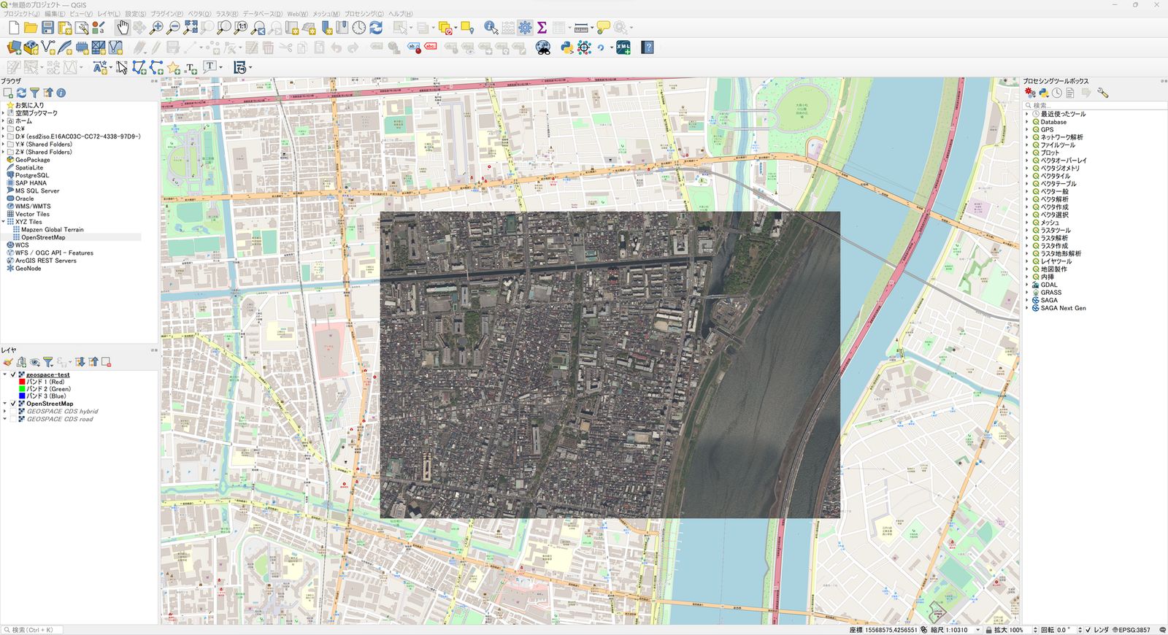Screen dimensions: 1168x635
Task: Create a new project with the blank page icon
Action: click(x=13, y=28)
